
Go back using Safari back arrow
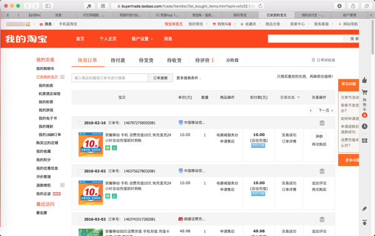(27, 6)
